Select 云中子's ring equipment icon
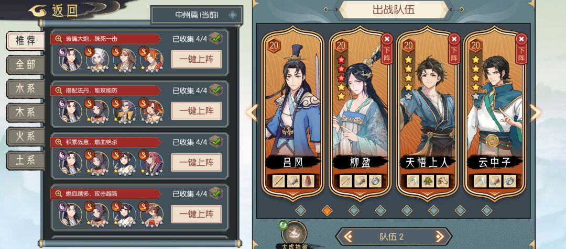 point(510,181)
